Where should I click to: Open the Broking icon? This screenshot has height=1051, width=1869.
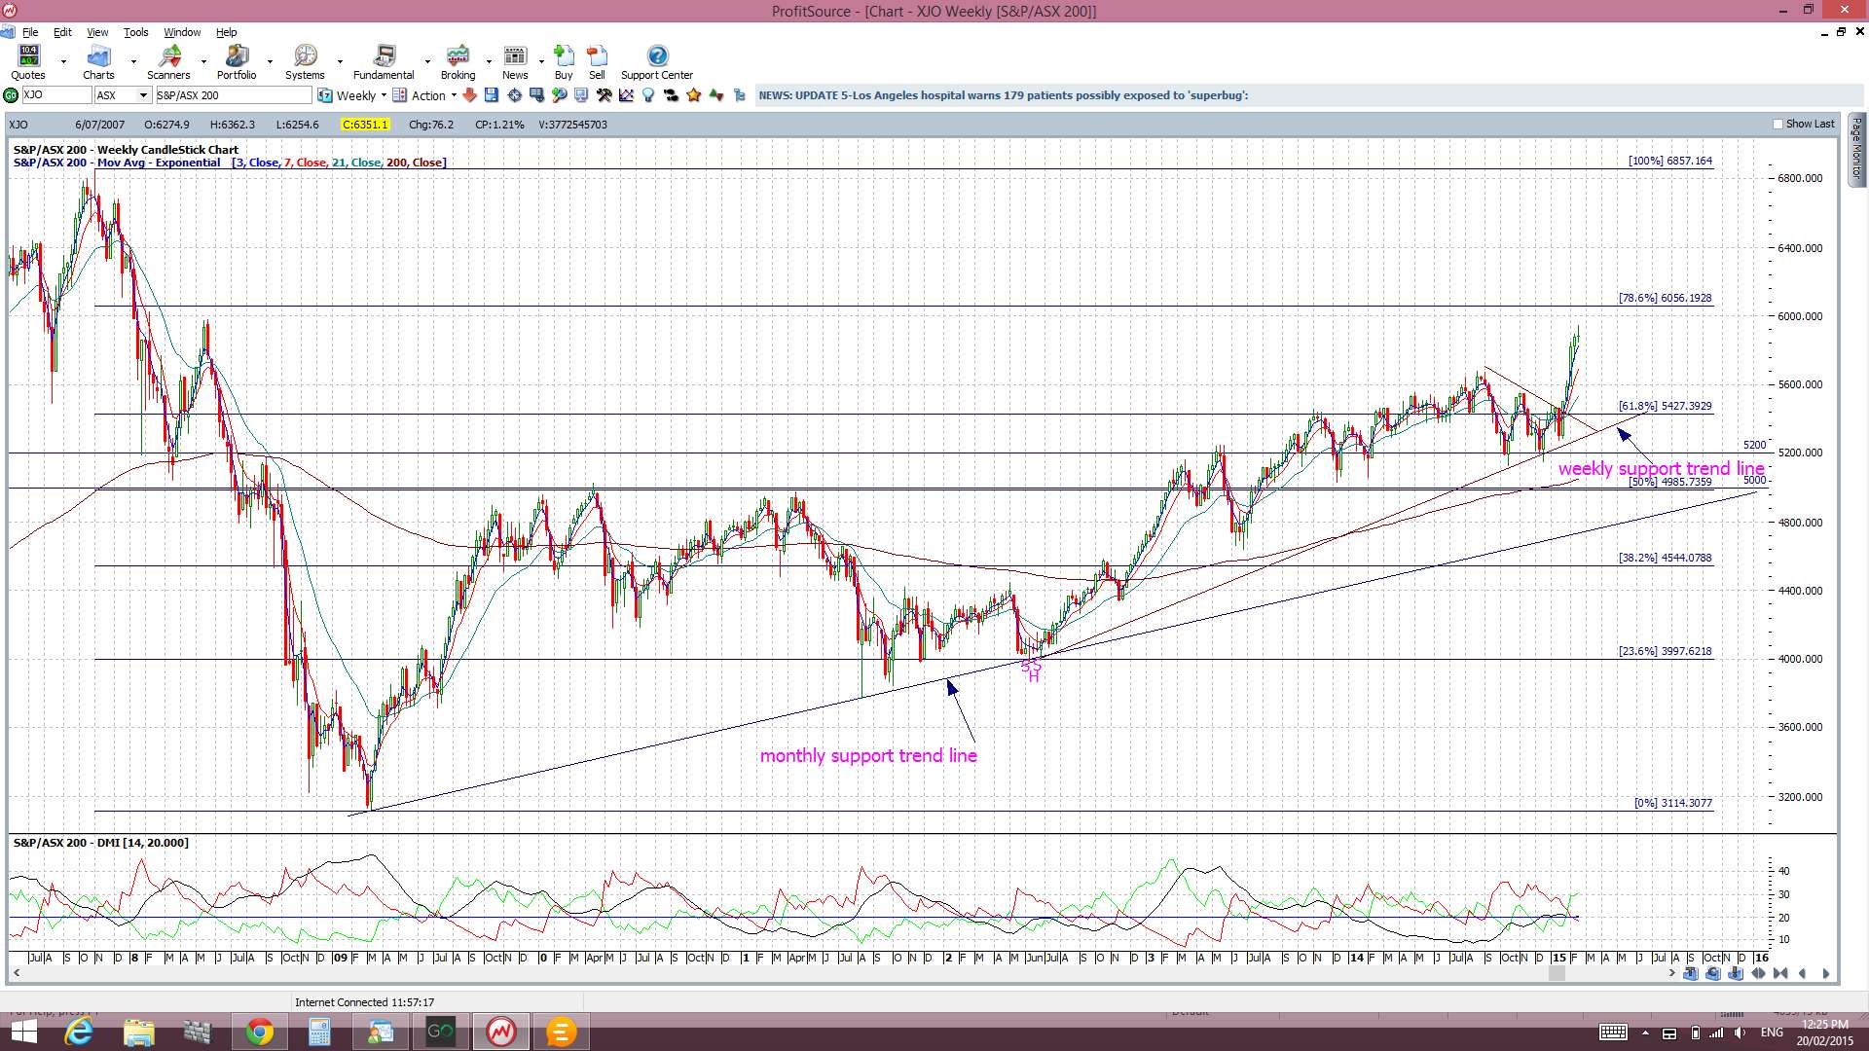point(458,55)
